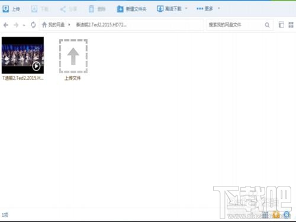Click the 上传文件 label
The width and height of the screenshot is (296, 222).
click(73, 78)
